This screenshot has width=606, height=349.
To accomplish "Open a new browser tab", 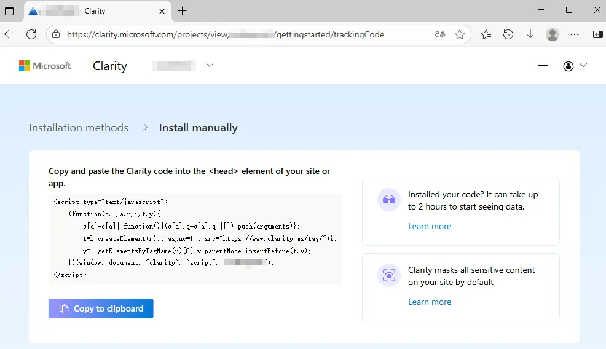I will (x=182, y=11).
